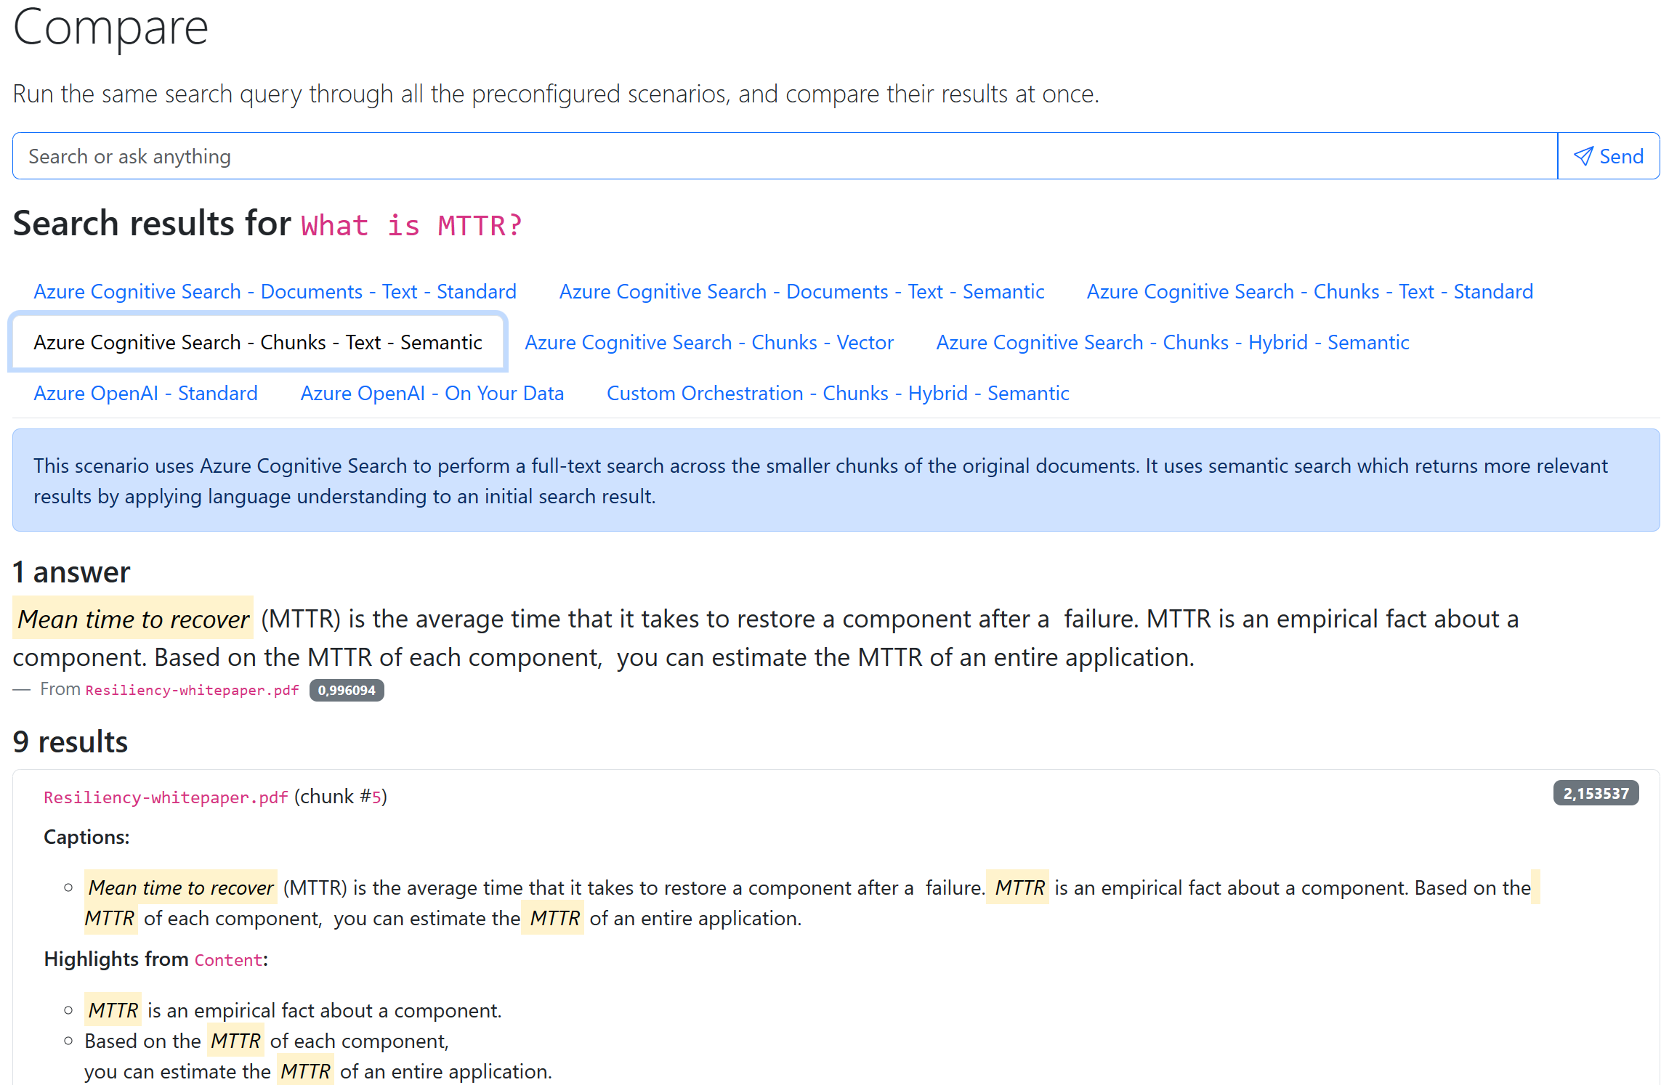
Task: Click the Send button with paper plane icon
Action: (x=1608, y=156)
